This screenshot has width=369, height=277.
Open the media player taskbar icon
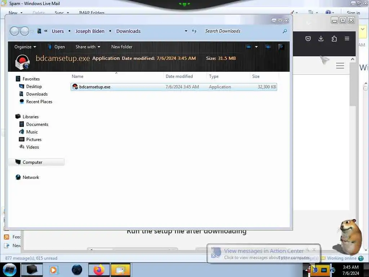point(53,270)
